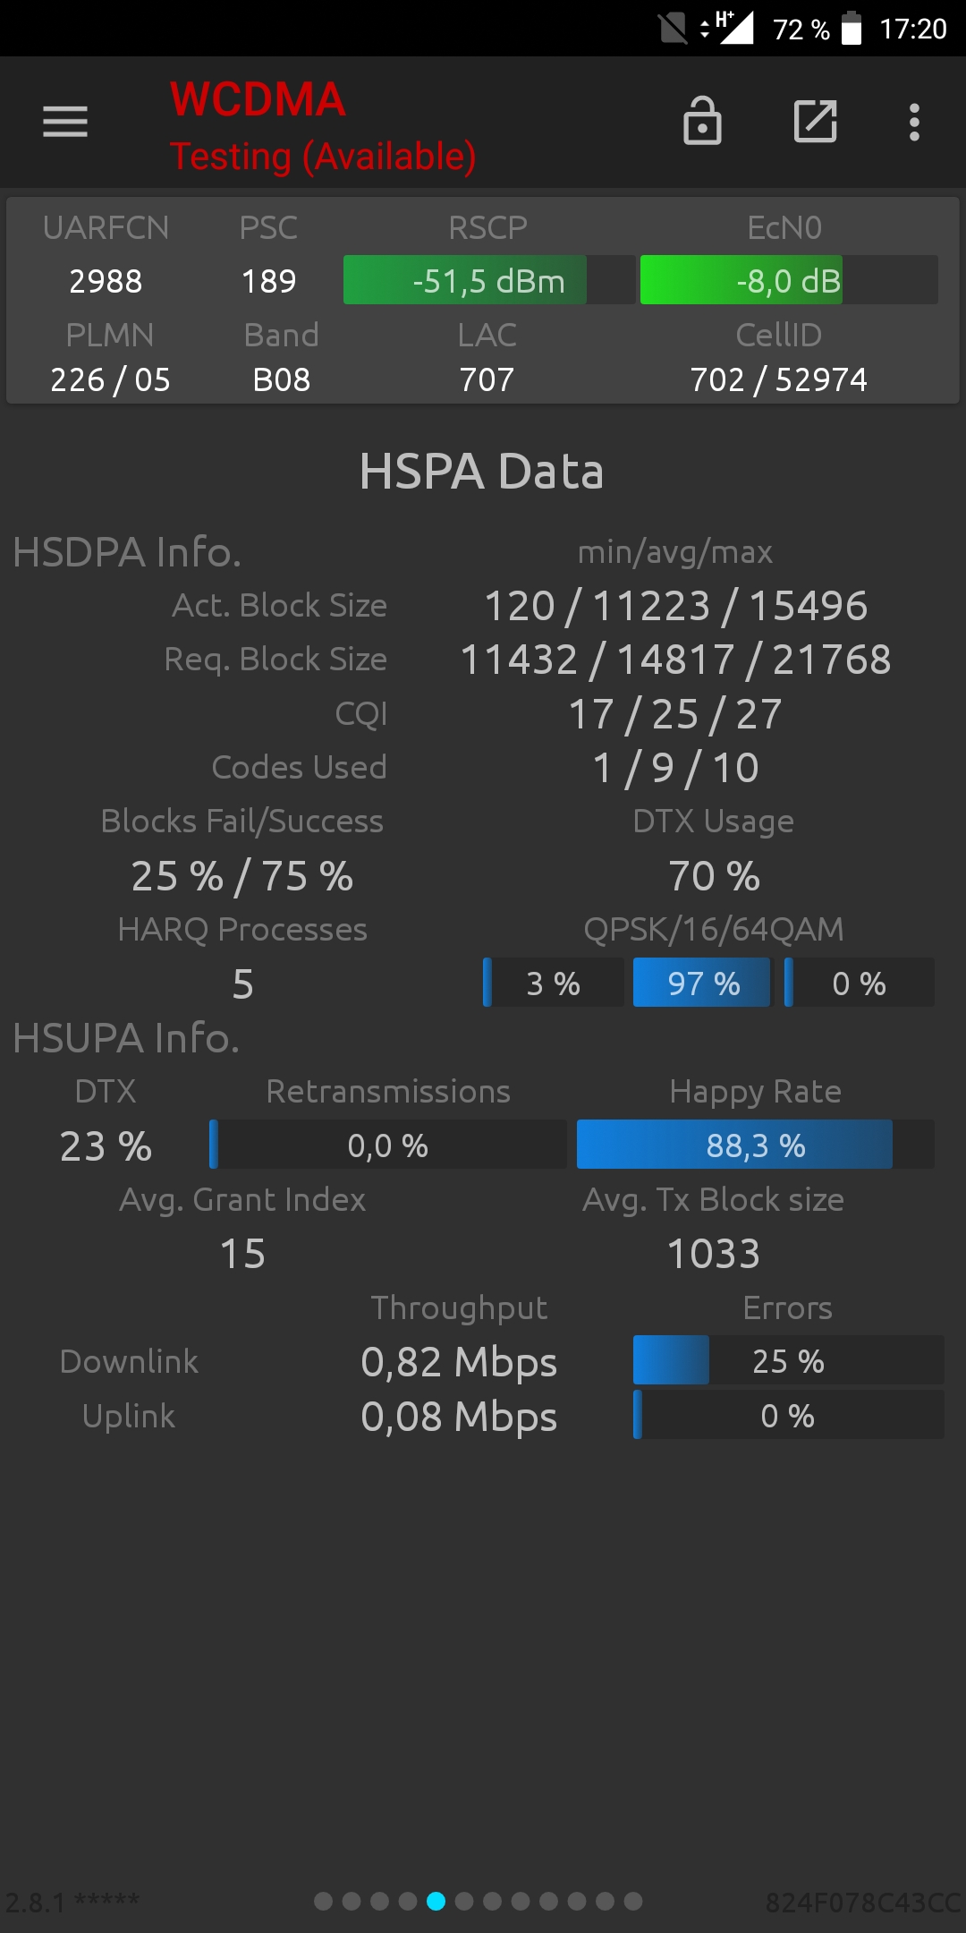Tap the UARFCN value 2988

click(x=106, y=281)
